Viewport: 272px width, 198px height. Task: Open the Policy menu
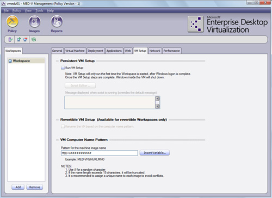point(16,11)
